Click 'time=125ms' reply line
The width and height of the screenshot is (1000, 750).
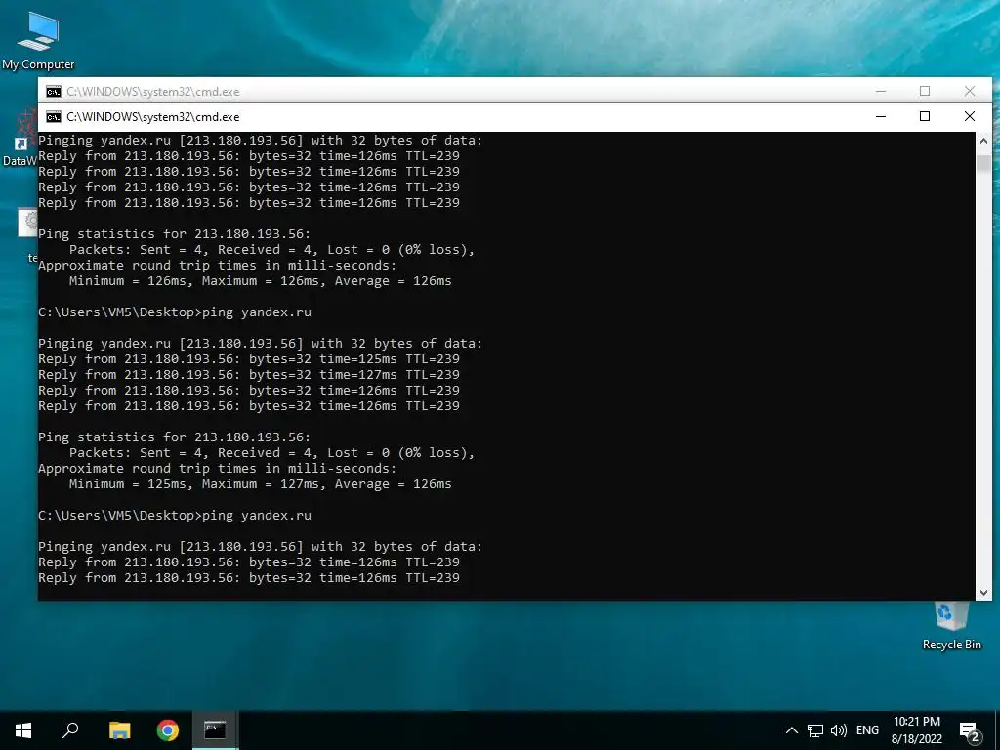tap(249, 359)
